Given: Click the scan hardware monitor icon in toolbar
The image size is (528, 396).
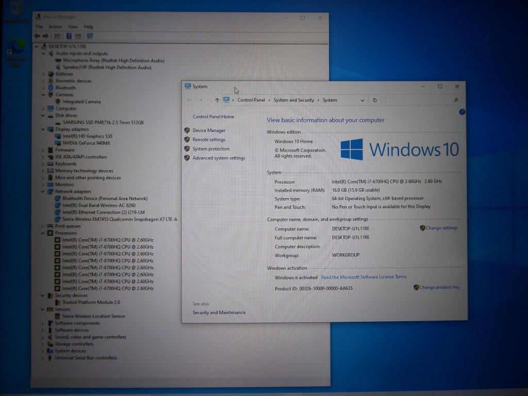Looking at the screenshot, I should (x=90, y=36).
